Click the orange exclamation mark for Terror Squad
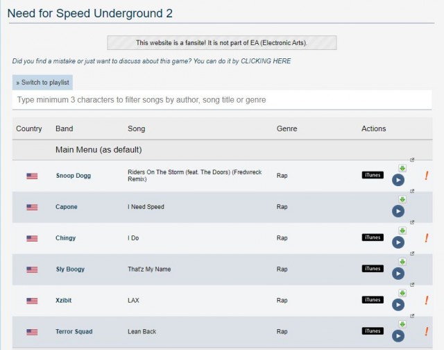This screenshot has height=350, width=444. pos(427,331)
